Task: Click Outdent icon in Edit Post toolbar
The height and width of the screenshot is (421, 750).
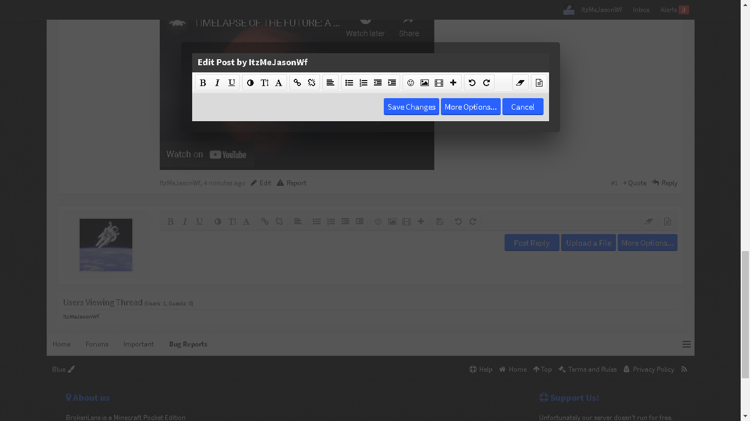Action: (378, 83)
